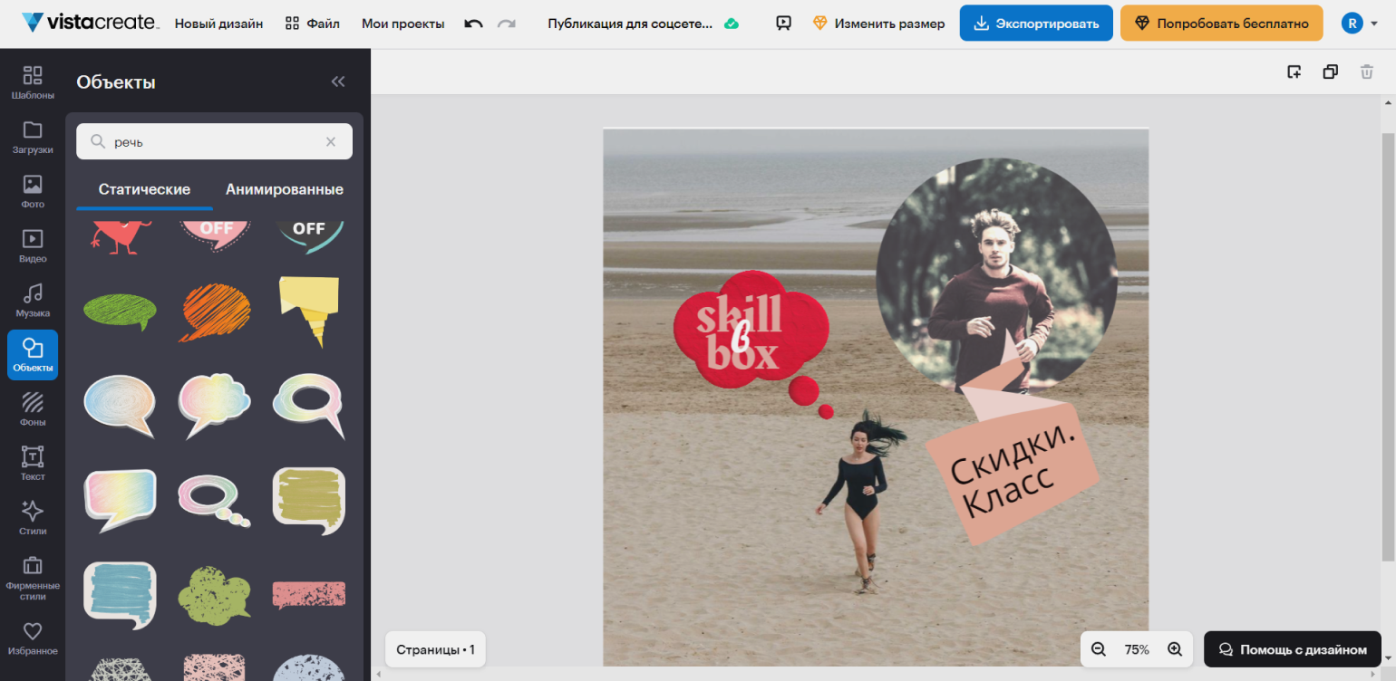Viewport: 1396px width, 681px height.
Task: Click the Экспортировать button
Action: click(x=1036, y=24)
